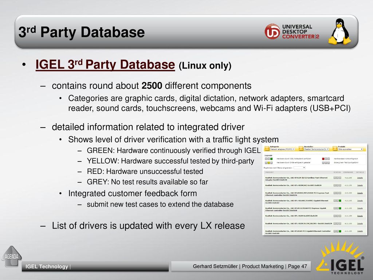
Task: Open Details for RTL-8139/8139C/8139C+ row
Action: (x=360, y=223)
